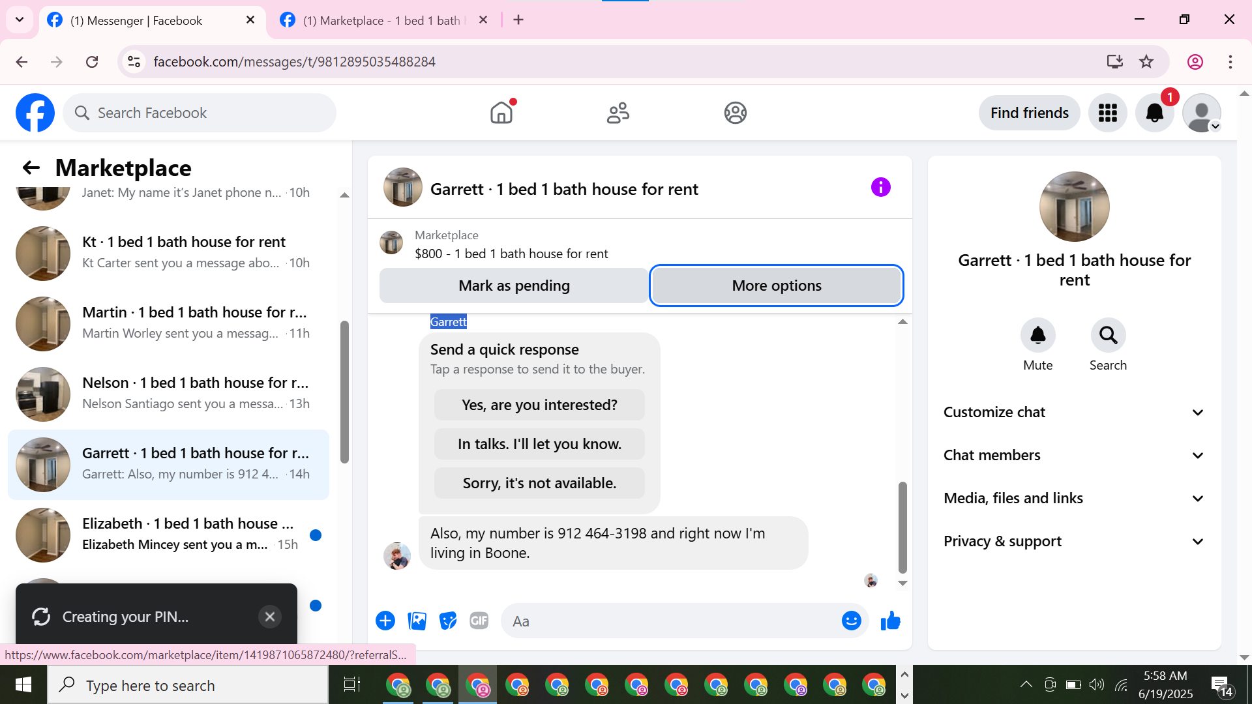Open the Chrome tab search dropdown

click(20, 20)
